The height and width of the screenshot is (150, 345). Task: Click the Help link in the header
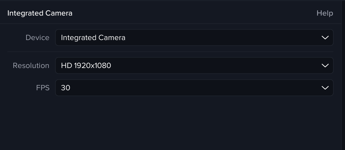pos(325,13)
